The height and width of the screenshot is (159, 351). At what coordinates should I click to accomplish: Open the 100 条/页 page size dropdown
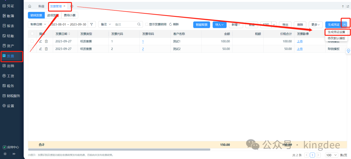(x=331, y=155)
